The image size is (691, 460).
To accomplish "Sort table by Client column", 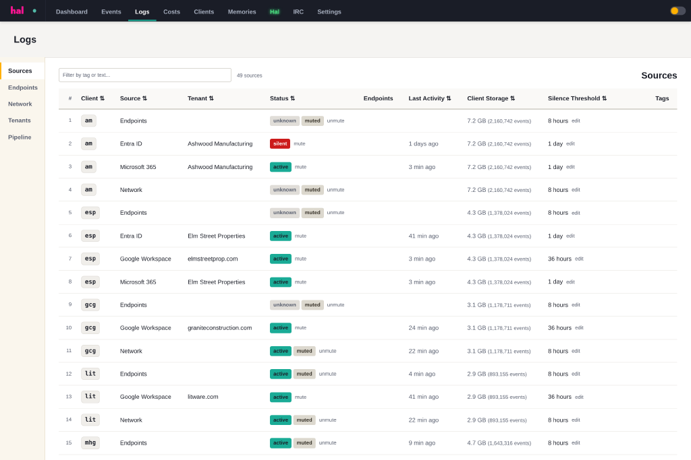I will pyautogui.click(x=92, y=98).
